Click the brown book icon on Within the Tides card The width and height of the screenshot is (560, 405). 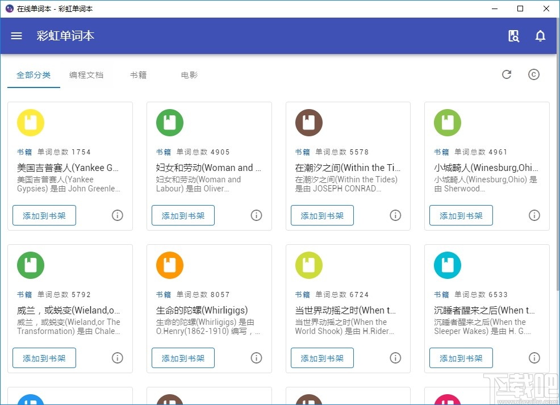[x=308, y=122]
